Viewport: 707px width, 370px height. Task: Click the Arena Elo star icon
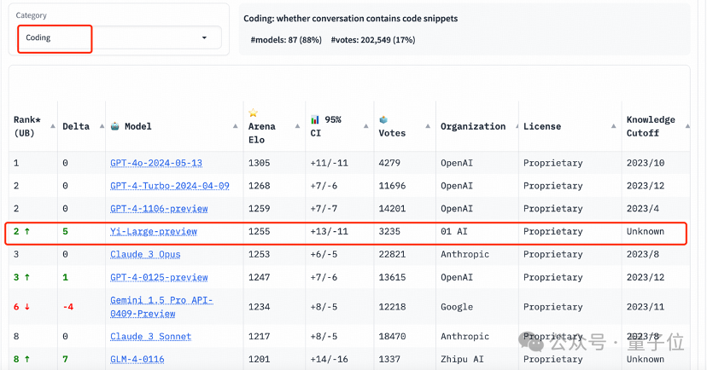(254, 113)
